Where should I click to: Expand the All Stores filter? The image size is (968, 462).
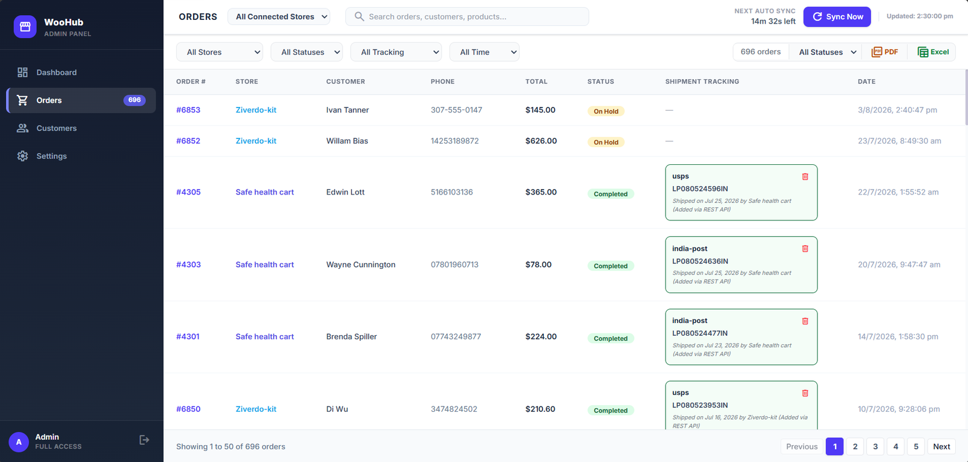pyautogui.click(x=220, y=52)
